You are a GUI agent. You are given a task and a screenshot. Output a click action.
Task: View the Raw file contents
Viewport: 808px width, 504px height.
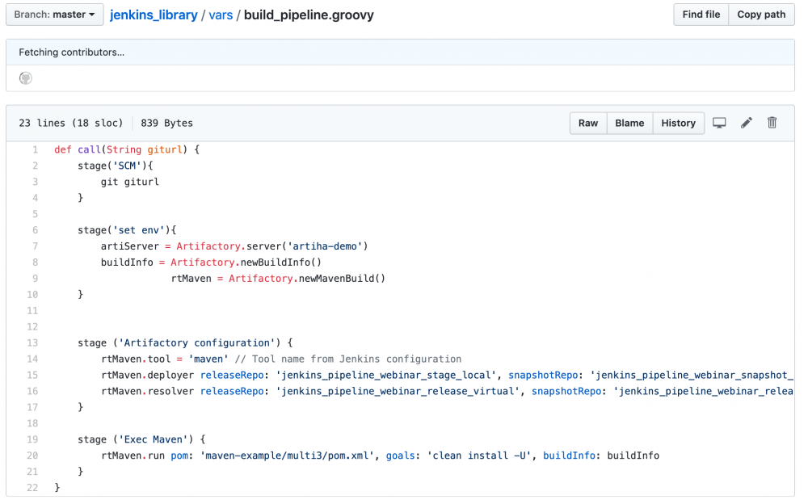(588, 123)
